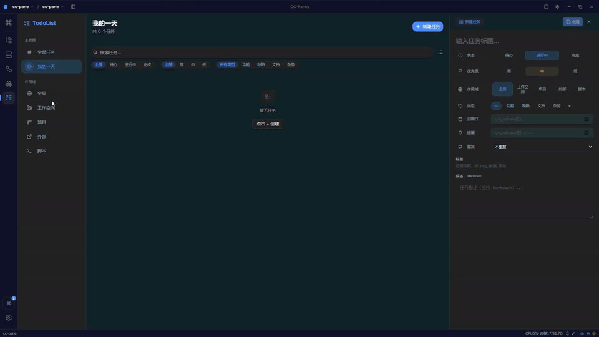The image size is (599, 337).
Task: Open 项目 scope in sidebar
Action: [x=52, y=122]
